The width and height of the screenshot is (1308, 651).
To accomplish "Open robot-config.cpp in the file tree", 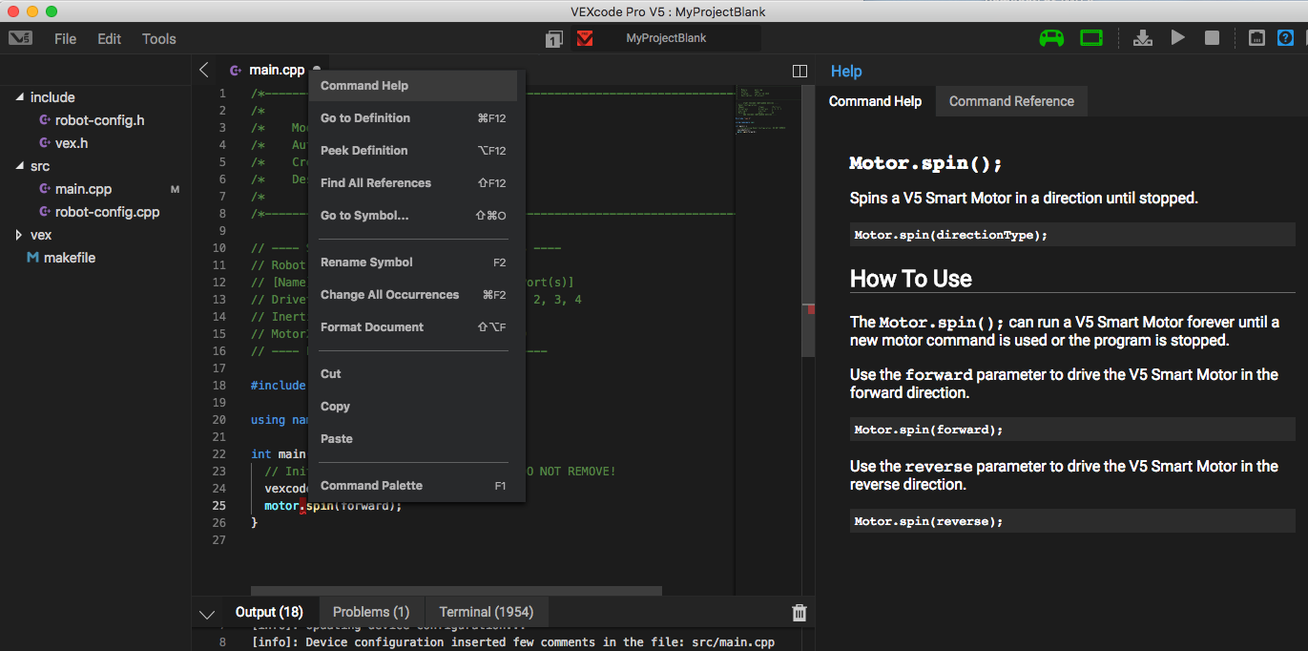I will [x=107, y=212].
